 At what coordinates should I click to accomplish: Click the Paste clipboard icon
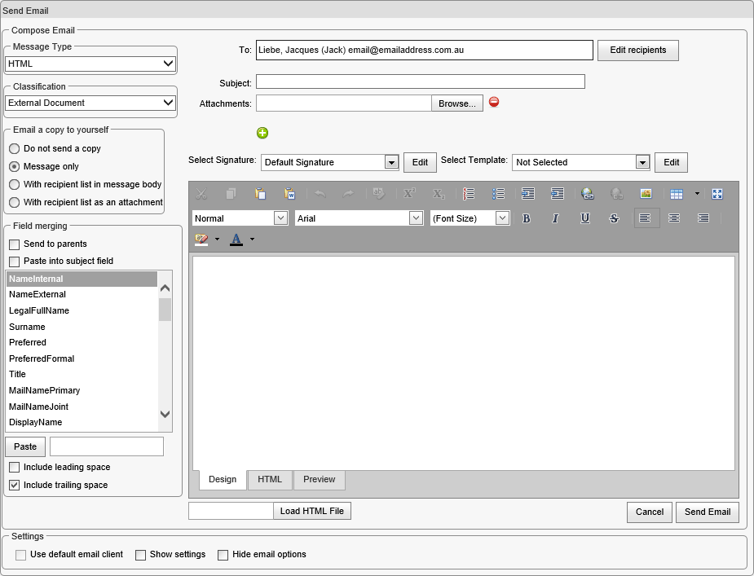[x=260, y=194]
